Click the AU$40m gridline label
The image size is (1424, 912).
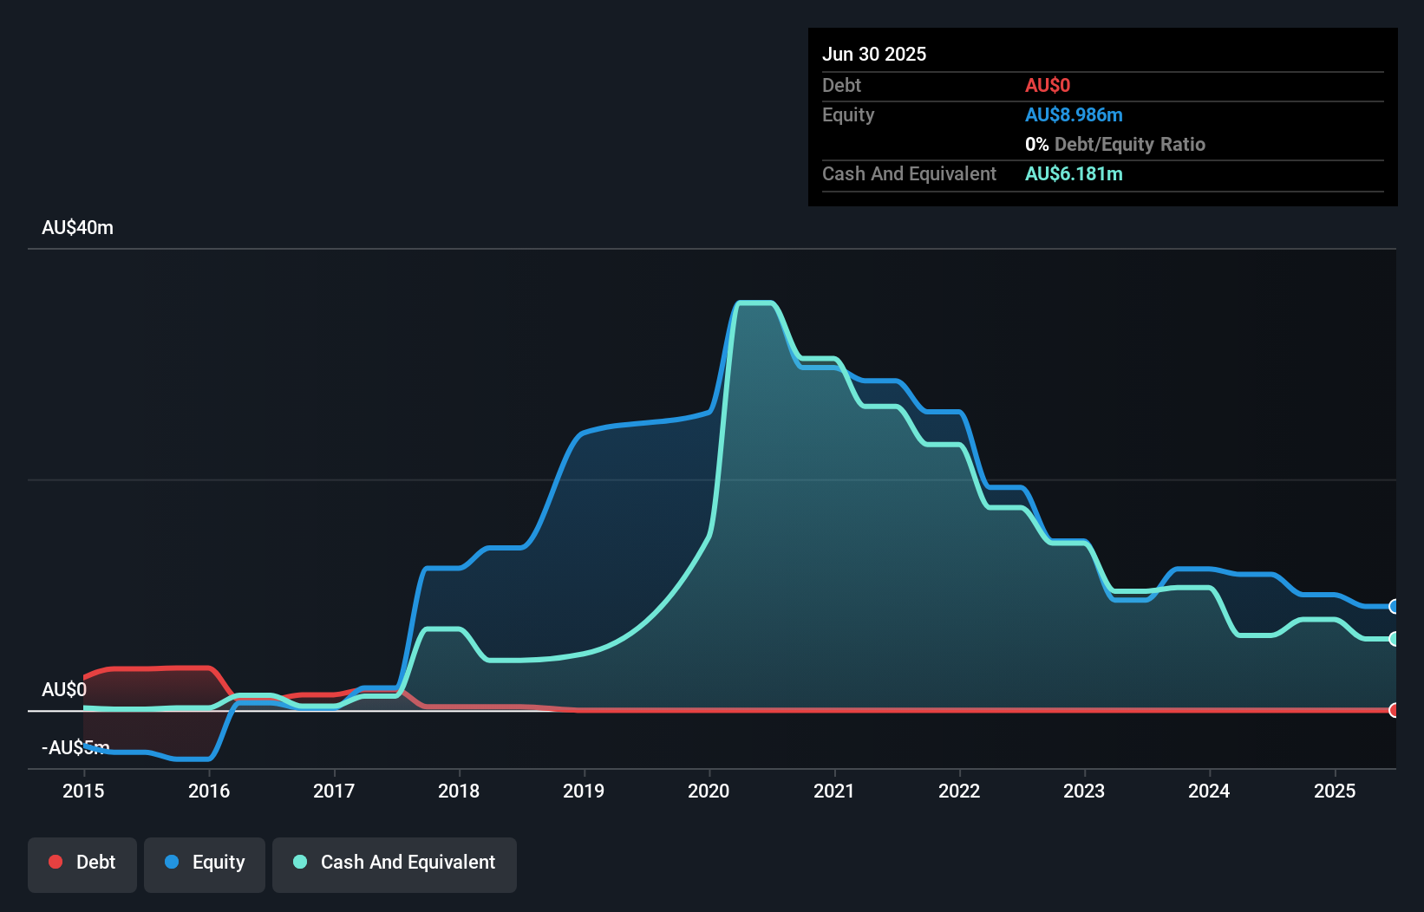(77, 226)
